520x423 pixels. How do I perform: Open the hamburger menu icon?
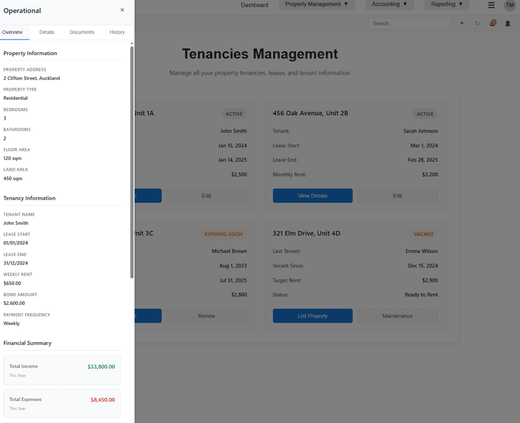pyautogui.click(x=492, y=5)
